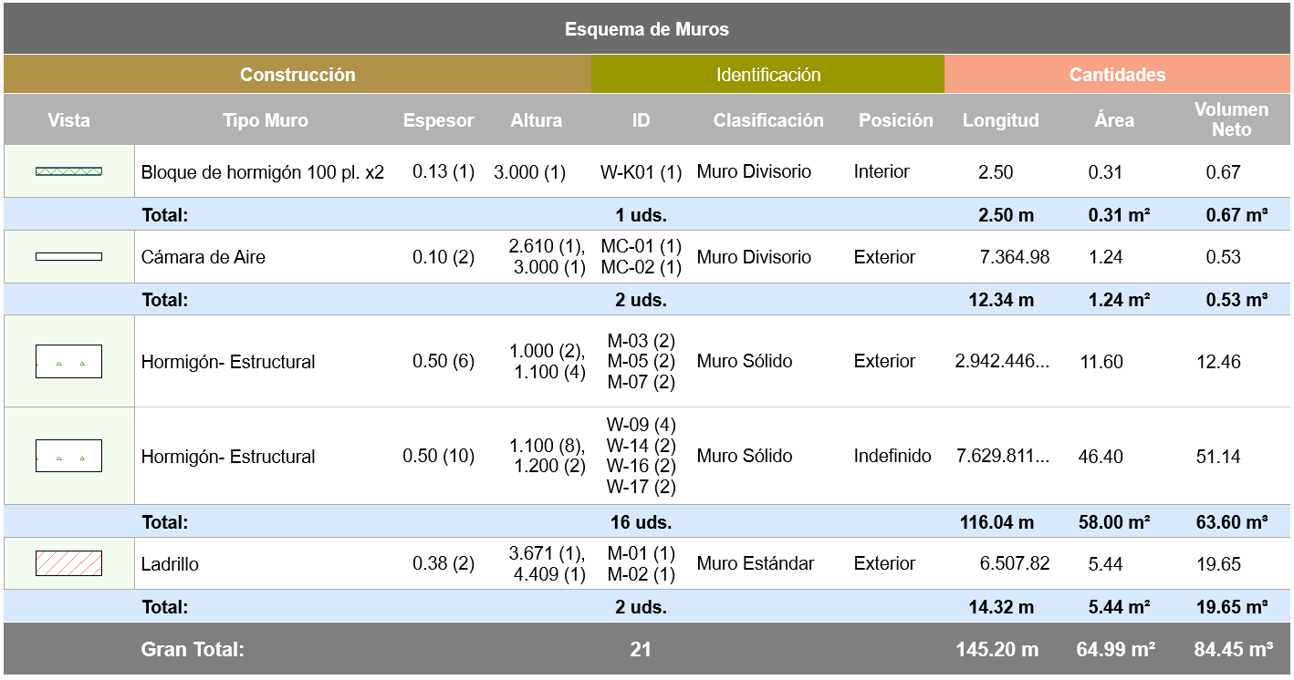The image size is (1294, 680).
Task: Click the second Hormigón- Estructural preview swatch
Action: pyautogui.click(x=68, y=455)
